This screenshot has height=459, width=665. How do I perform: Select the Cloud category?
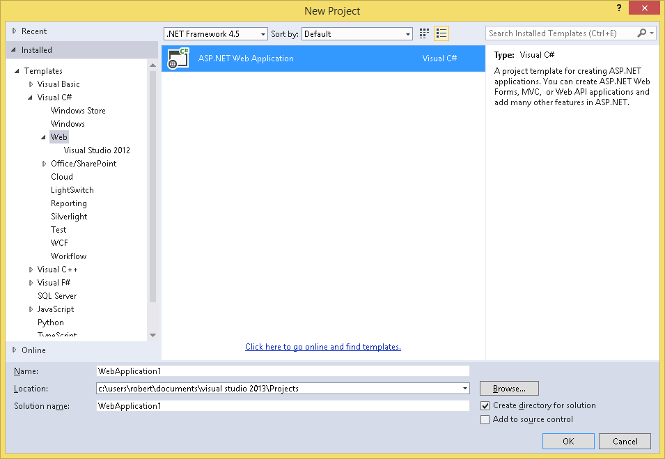pyautogui.click(x=62, y=177)
